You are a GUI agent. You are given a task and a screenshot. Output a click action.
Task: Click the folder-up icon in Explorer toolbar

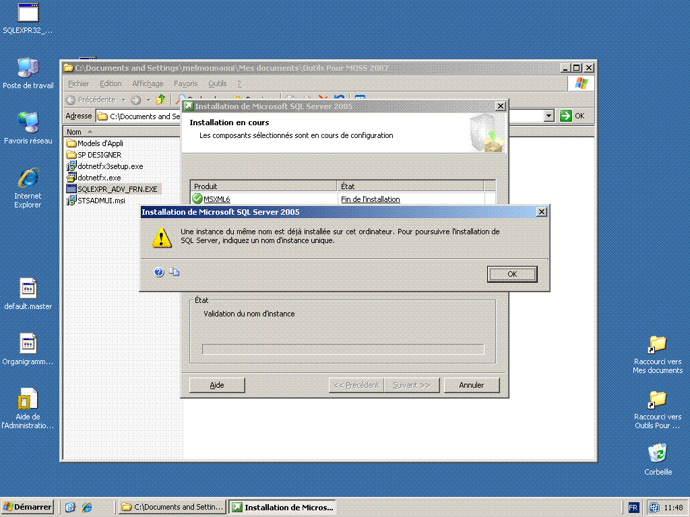click(161, 100)
